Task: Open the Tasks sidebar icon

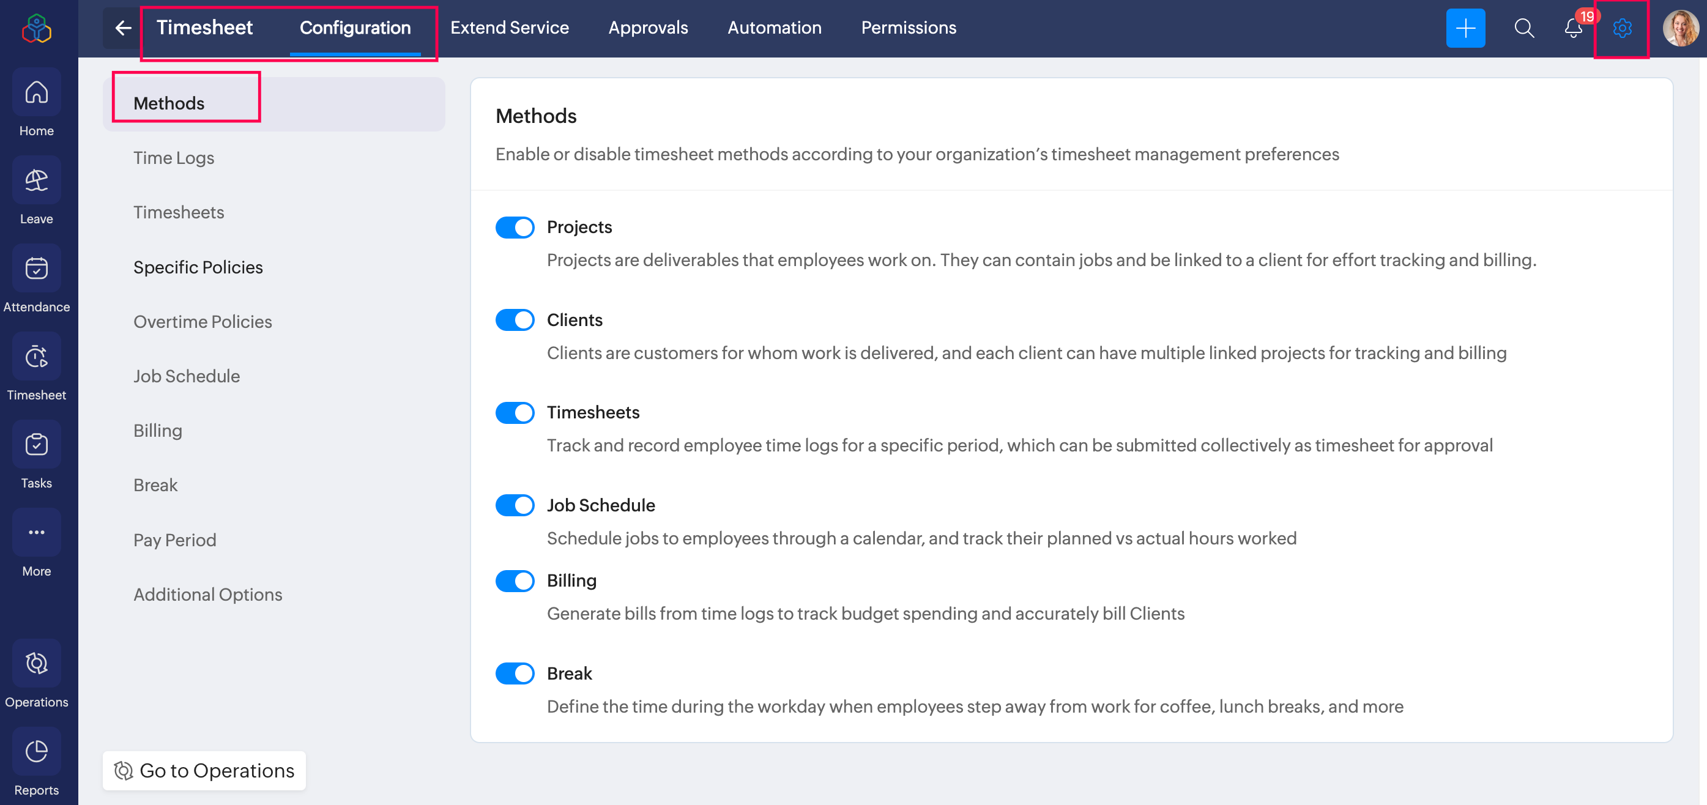Action: coord(37,445)
